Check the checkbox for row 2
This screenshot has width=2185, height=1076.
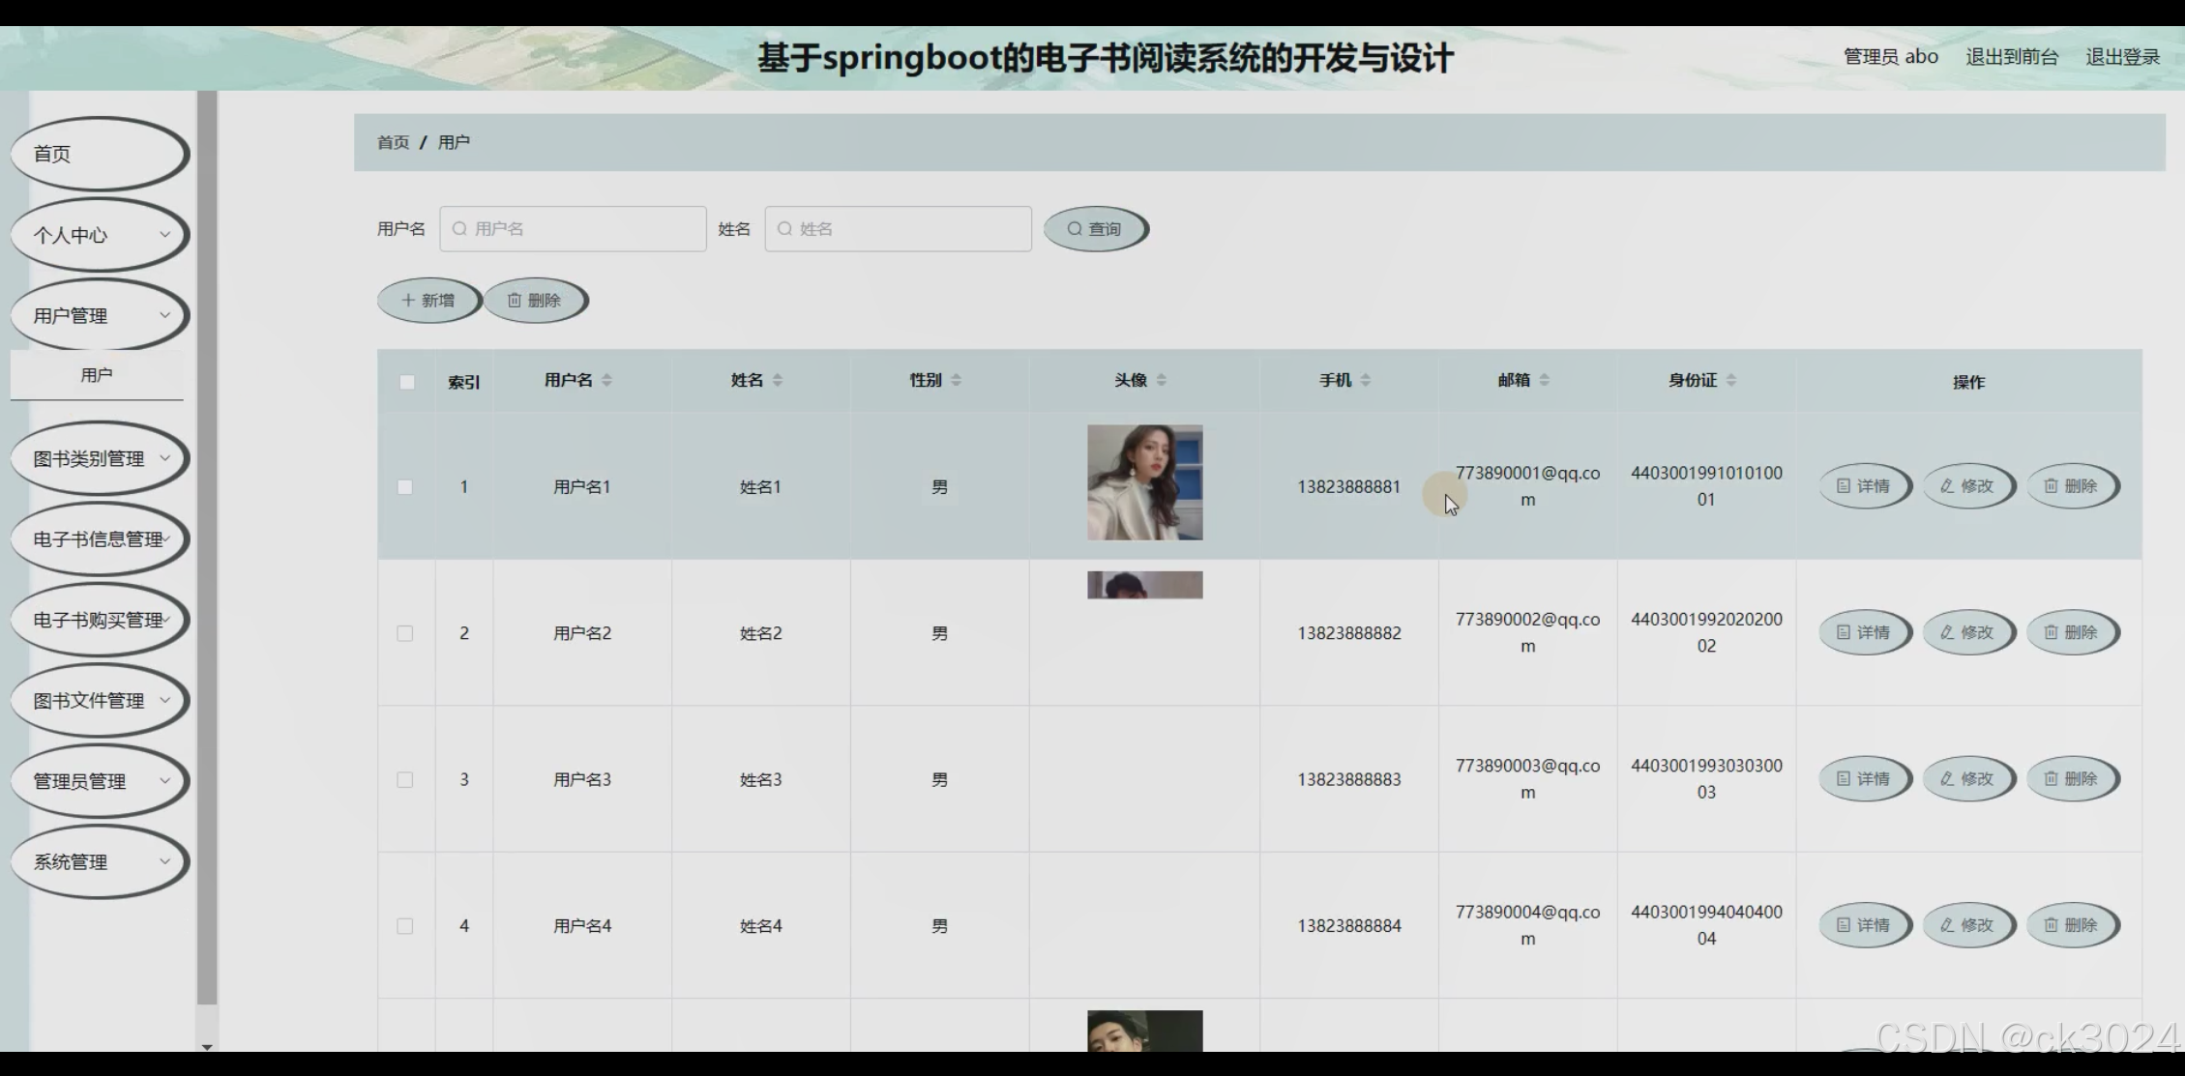point(405,633)
